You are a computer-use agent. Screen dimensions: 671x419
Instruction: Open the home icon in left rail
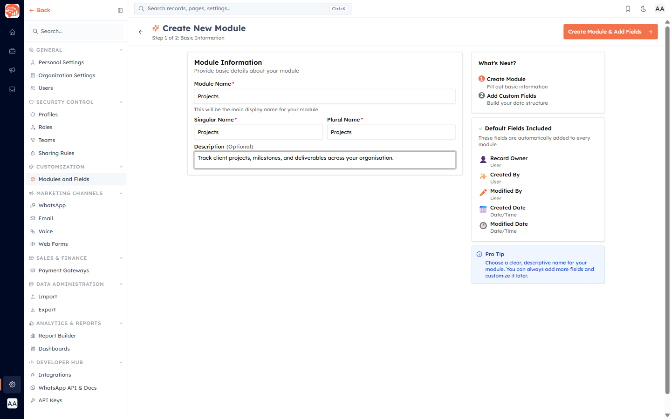point(12,32)
